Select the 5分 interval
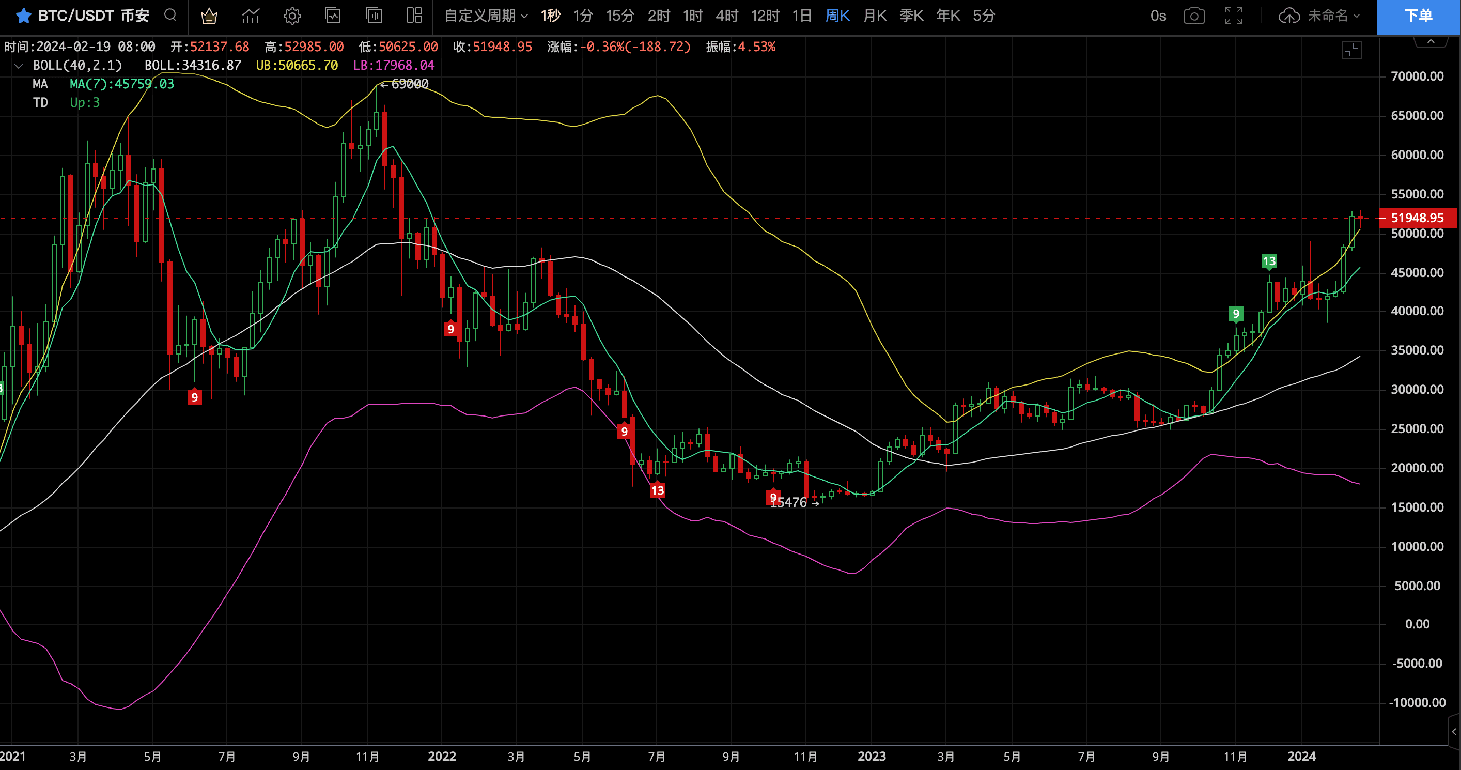 (x=984, y=16)
